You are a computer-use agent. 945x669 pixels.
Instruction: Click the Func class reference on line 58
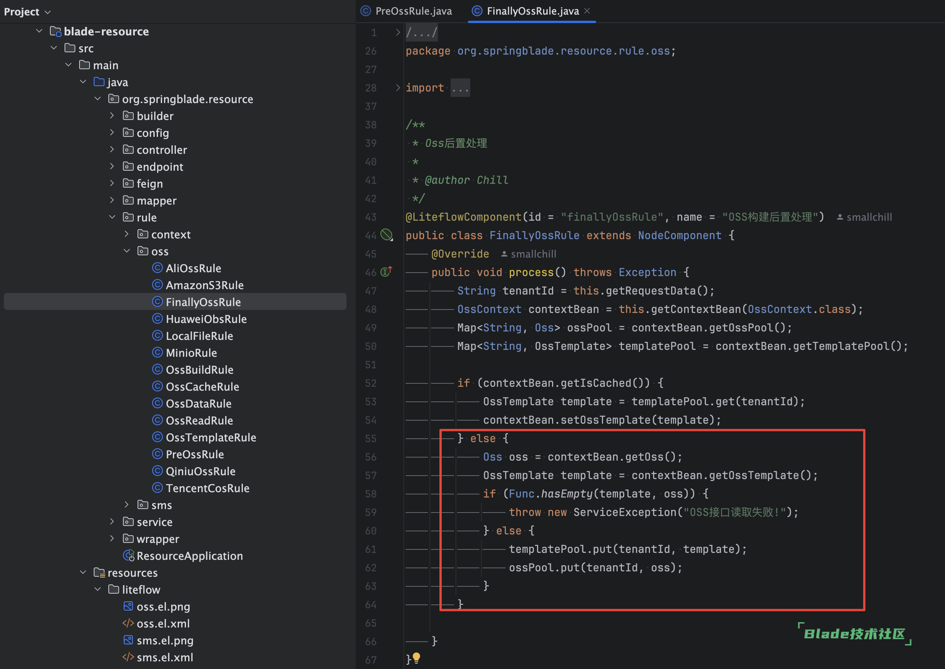522,494
